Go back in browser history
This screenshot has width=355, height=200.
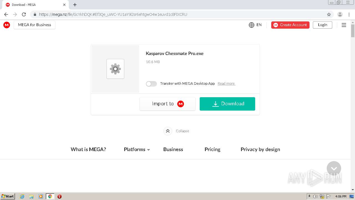coord(6,14)
